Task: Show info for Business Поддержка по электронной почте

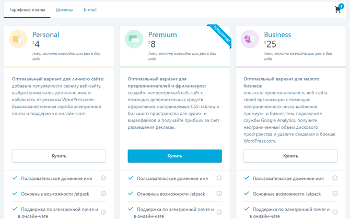Action: (335, 212)
